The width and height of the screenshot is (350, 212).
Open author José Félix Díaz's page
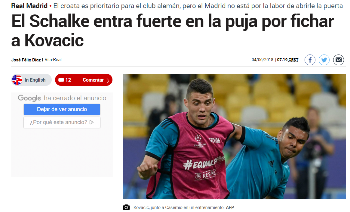coord(26,60)
